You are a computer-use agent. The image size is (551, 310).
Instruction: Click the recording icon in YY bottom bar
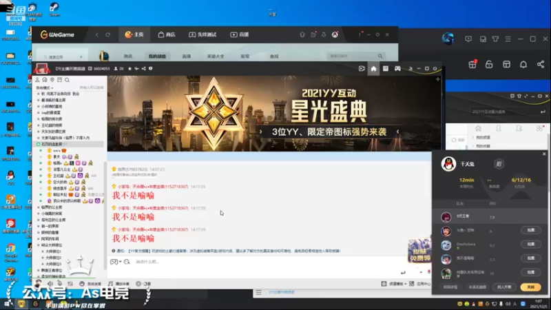tap(138, 284)
